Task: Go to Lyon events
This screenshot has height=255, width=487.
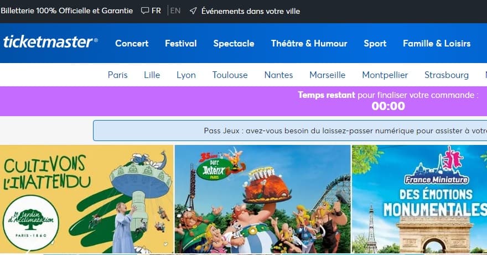Action: tap(186, 75)
